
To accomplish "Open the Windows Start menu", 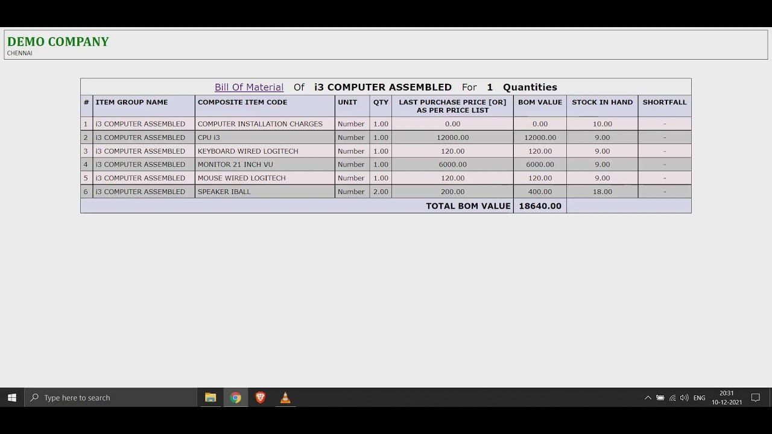I will click(x=12, y=398).
